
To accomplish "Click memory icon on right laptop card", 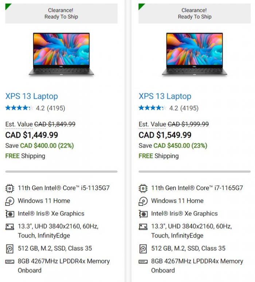I will tap(143, 262).
